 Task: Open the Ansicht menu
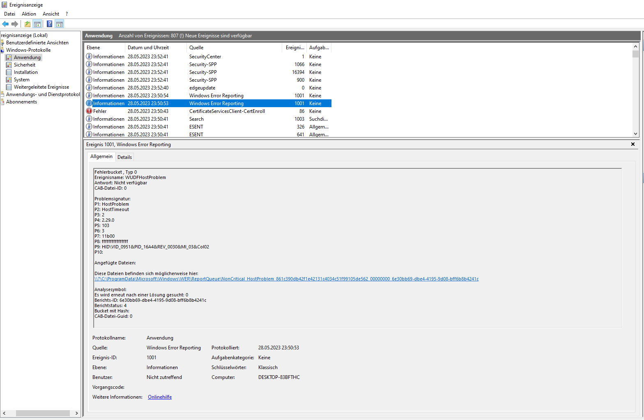51,14
